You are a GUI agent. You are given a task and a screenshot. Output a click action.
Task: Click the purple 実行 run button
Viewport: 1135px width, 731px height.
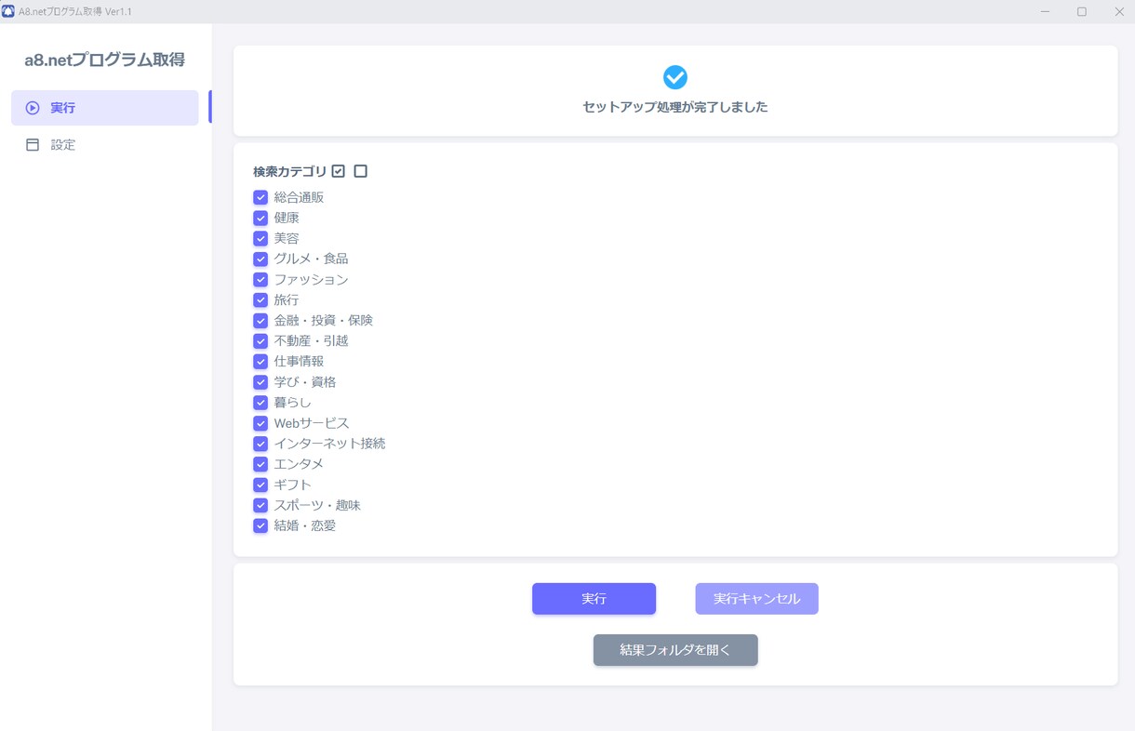(594, 599)
